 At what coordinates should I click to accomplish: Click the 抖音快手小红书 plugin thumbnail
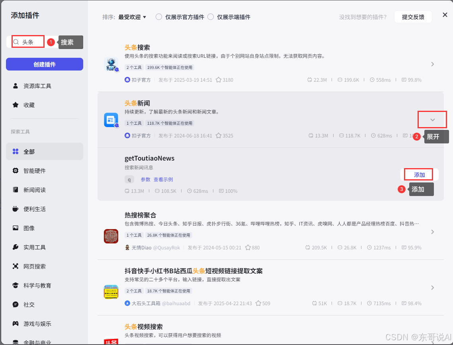(111, 292)
